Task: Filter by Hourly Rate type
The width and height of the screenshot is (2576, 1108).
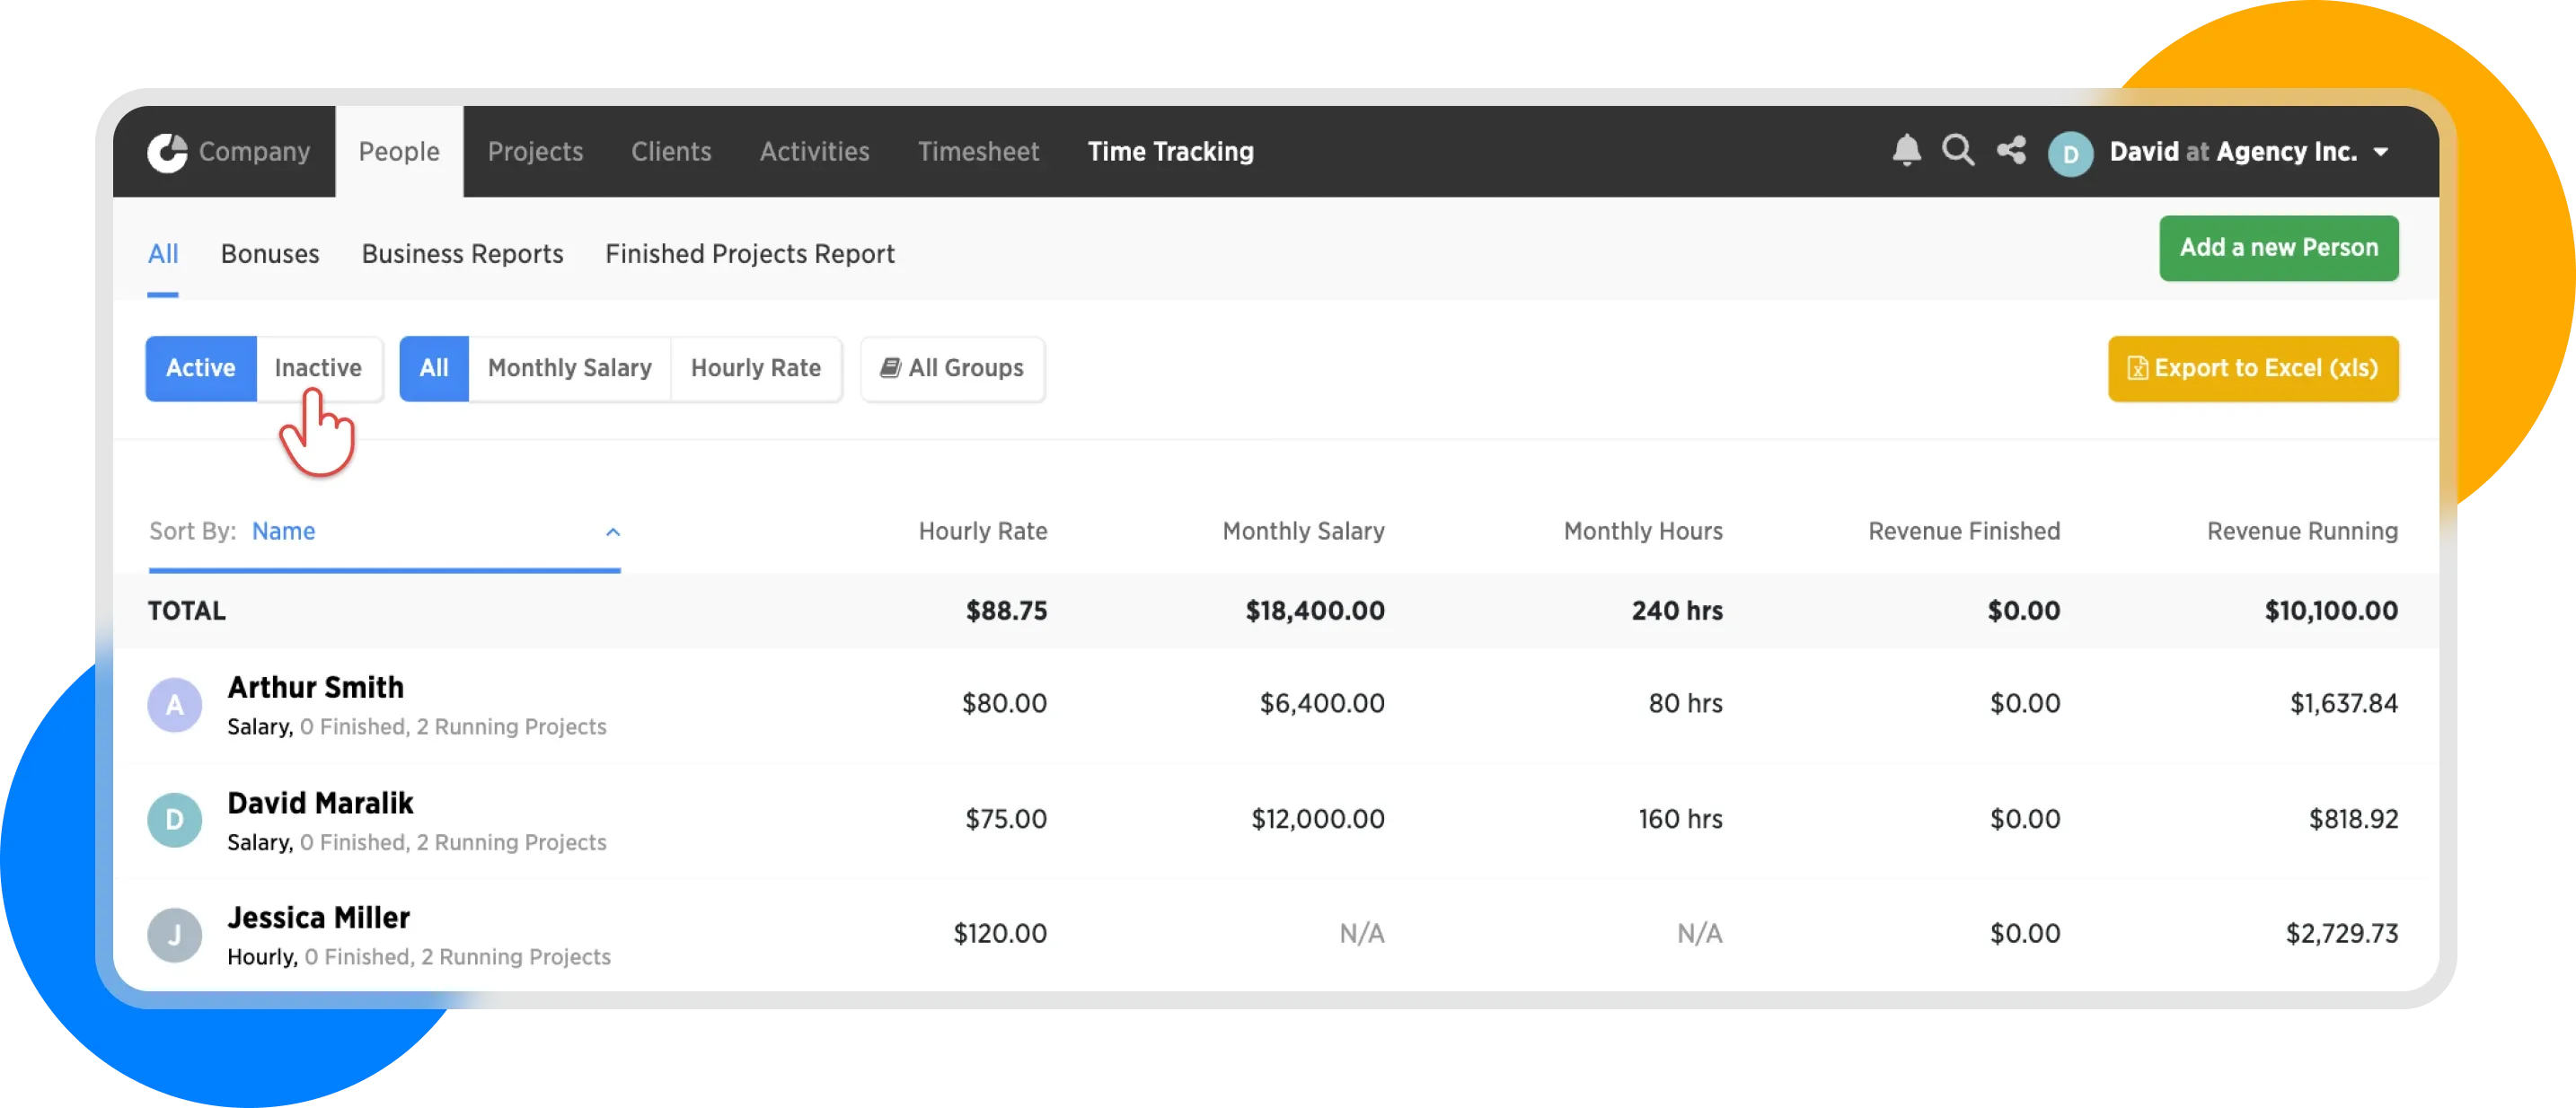Action: [755, 368]
